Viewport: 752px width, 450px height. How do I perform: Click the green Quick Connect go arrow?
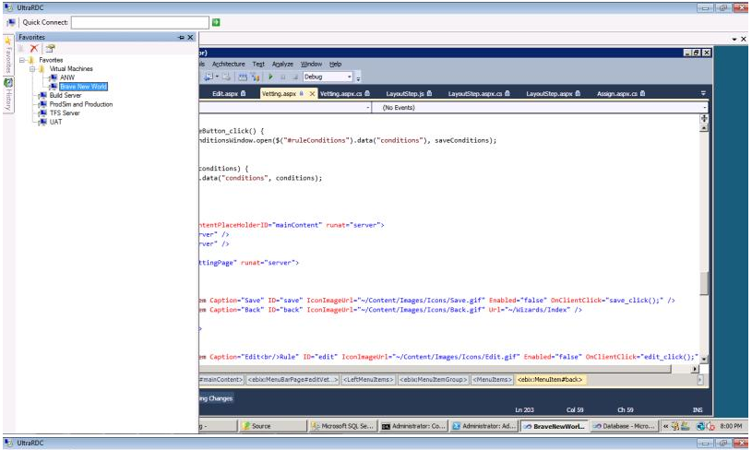click(216, 22)
